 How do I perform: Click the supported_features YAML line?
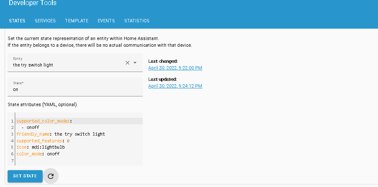tap(43, 141)
